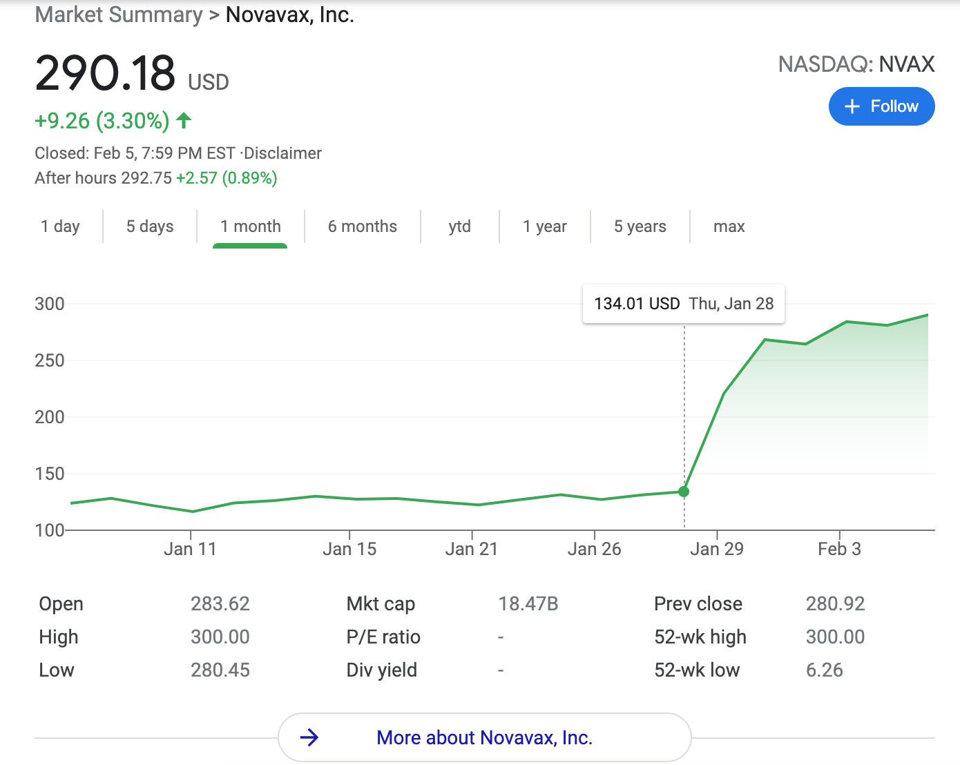Click the Jan 15 axis label
This screenshot has height=765, width=960.
tap(349, 549)
